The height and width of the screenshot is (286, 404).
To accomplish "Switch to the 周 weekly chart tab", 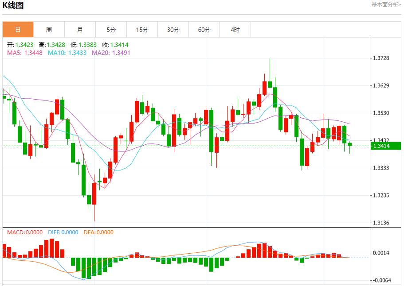I will [x=49, y=29].
